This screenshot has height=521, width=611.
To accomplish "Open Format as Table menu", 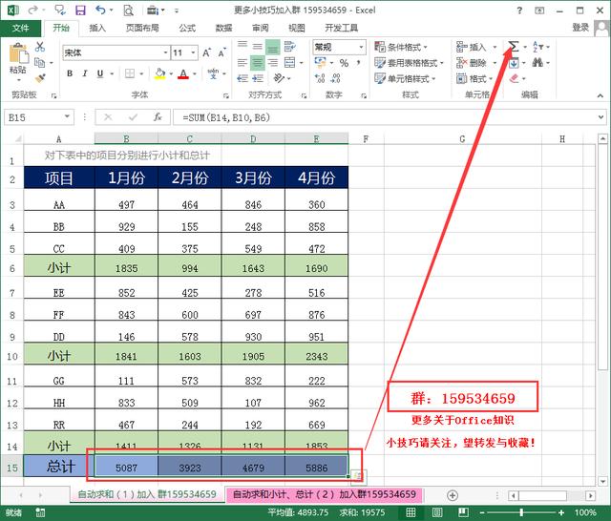I will (x=409, y=63).
